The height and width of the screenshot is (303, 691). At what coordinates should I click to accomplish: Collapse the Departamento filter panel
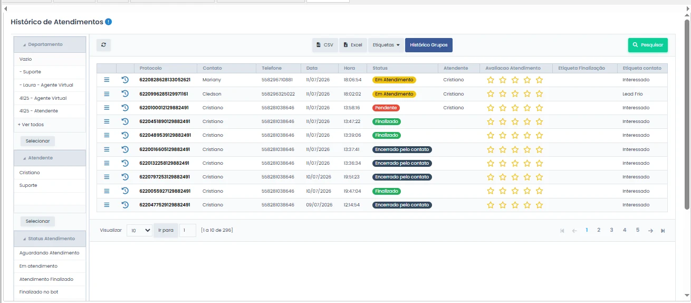(x=50, y=45)
